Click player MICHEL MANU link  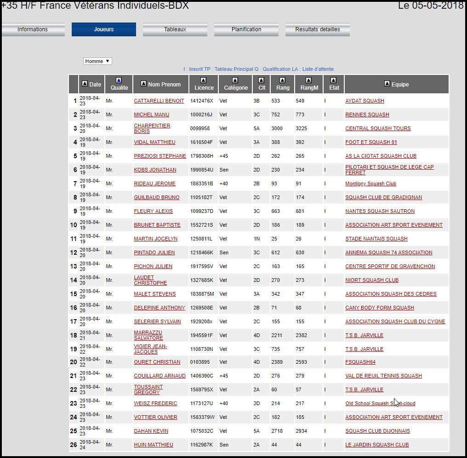(152, 114)
